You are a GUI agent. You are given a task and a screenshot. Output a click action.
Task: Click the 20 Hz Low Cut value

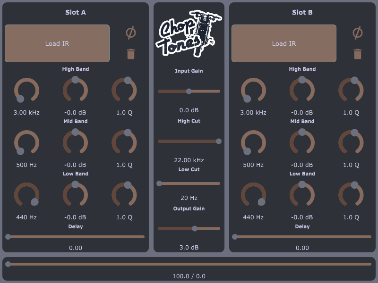click(x=189, y=198)
